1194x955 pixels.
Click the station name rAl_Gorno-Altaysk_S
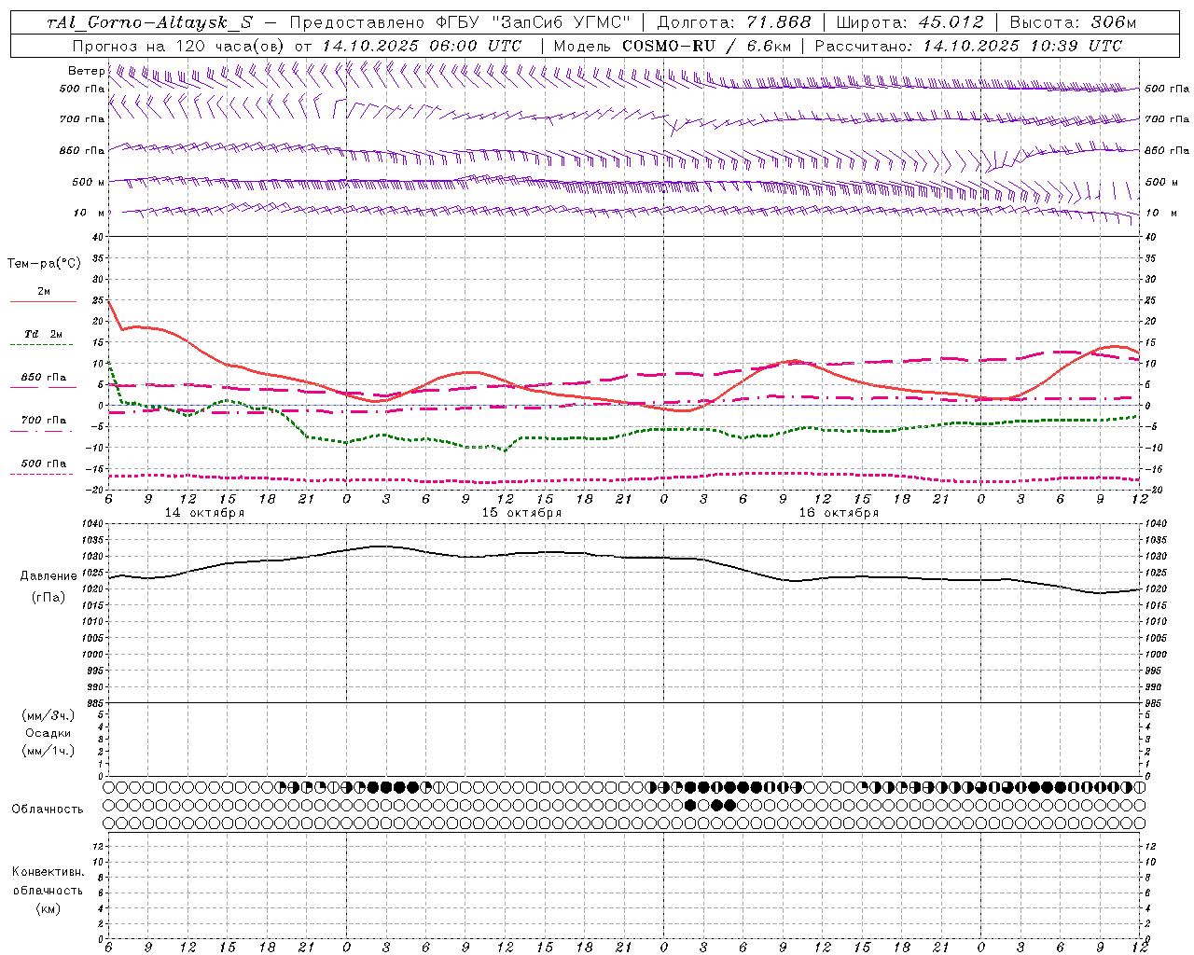coord(149,22)
